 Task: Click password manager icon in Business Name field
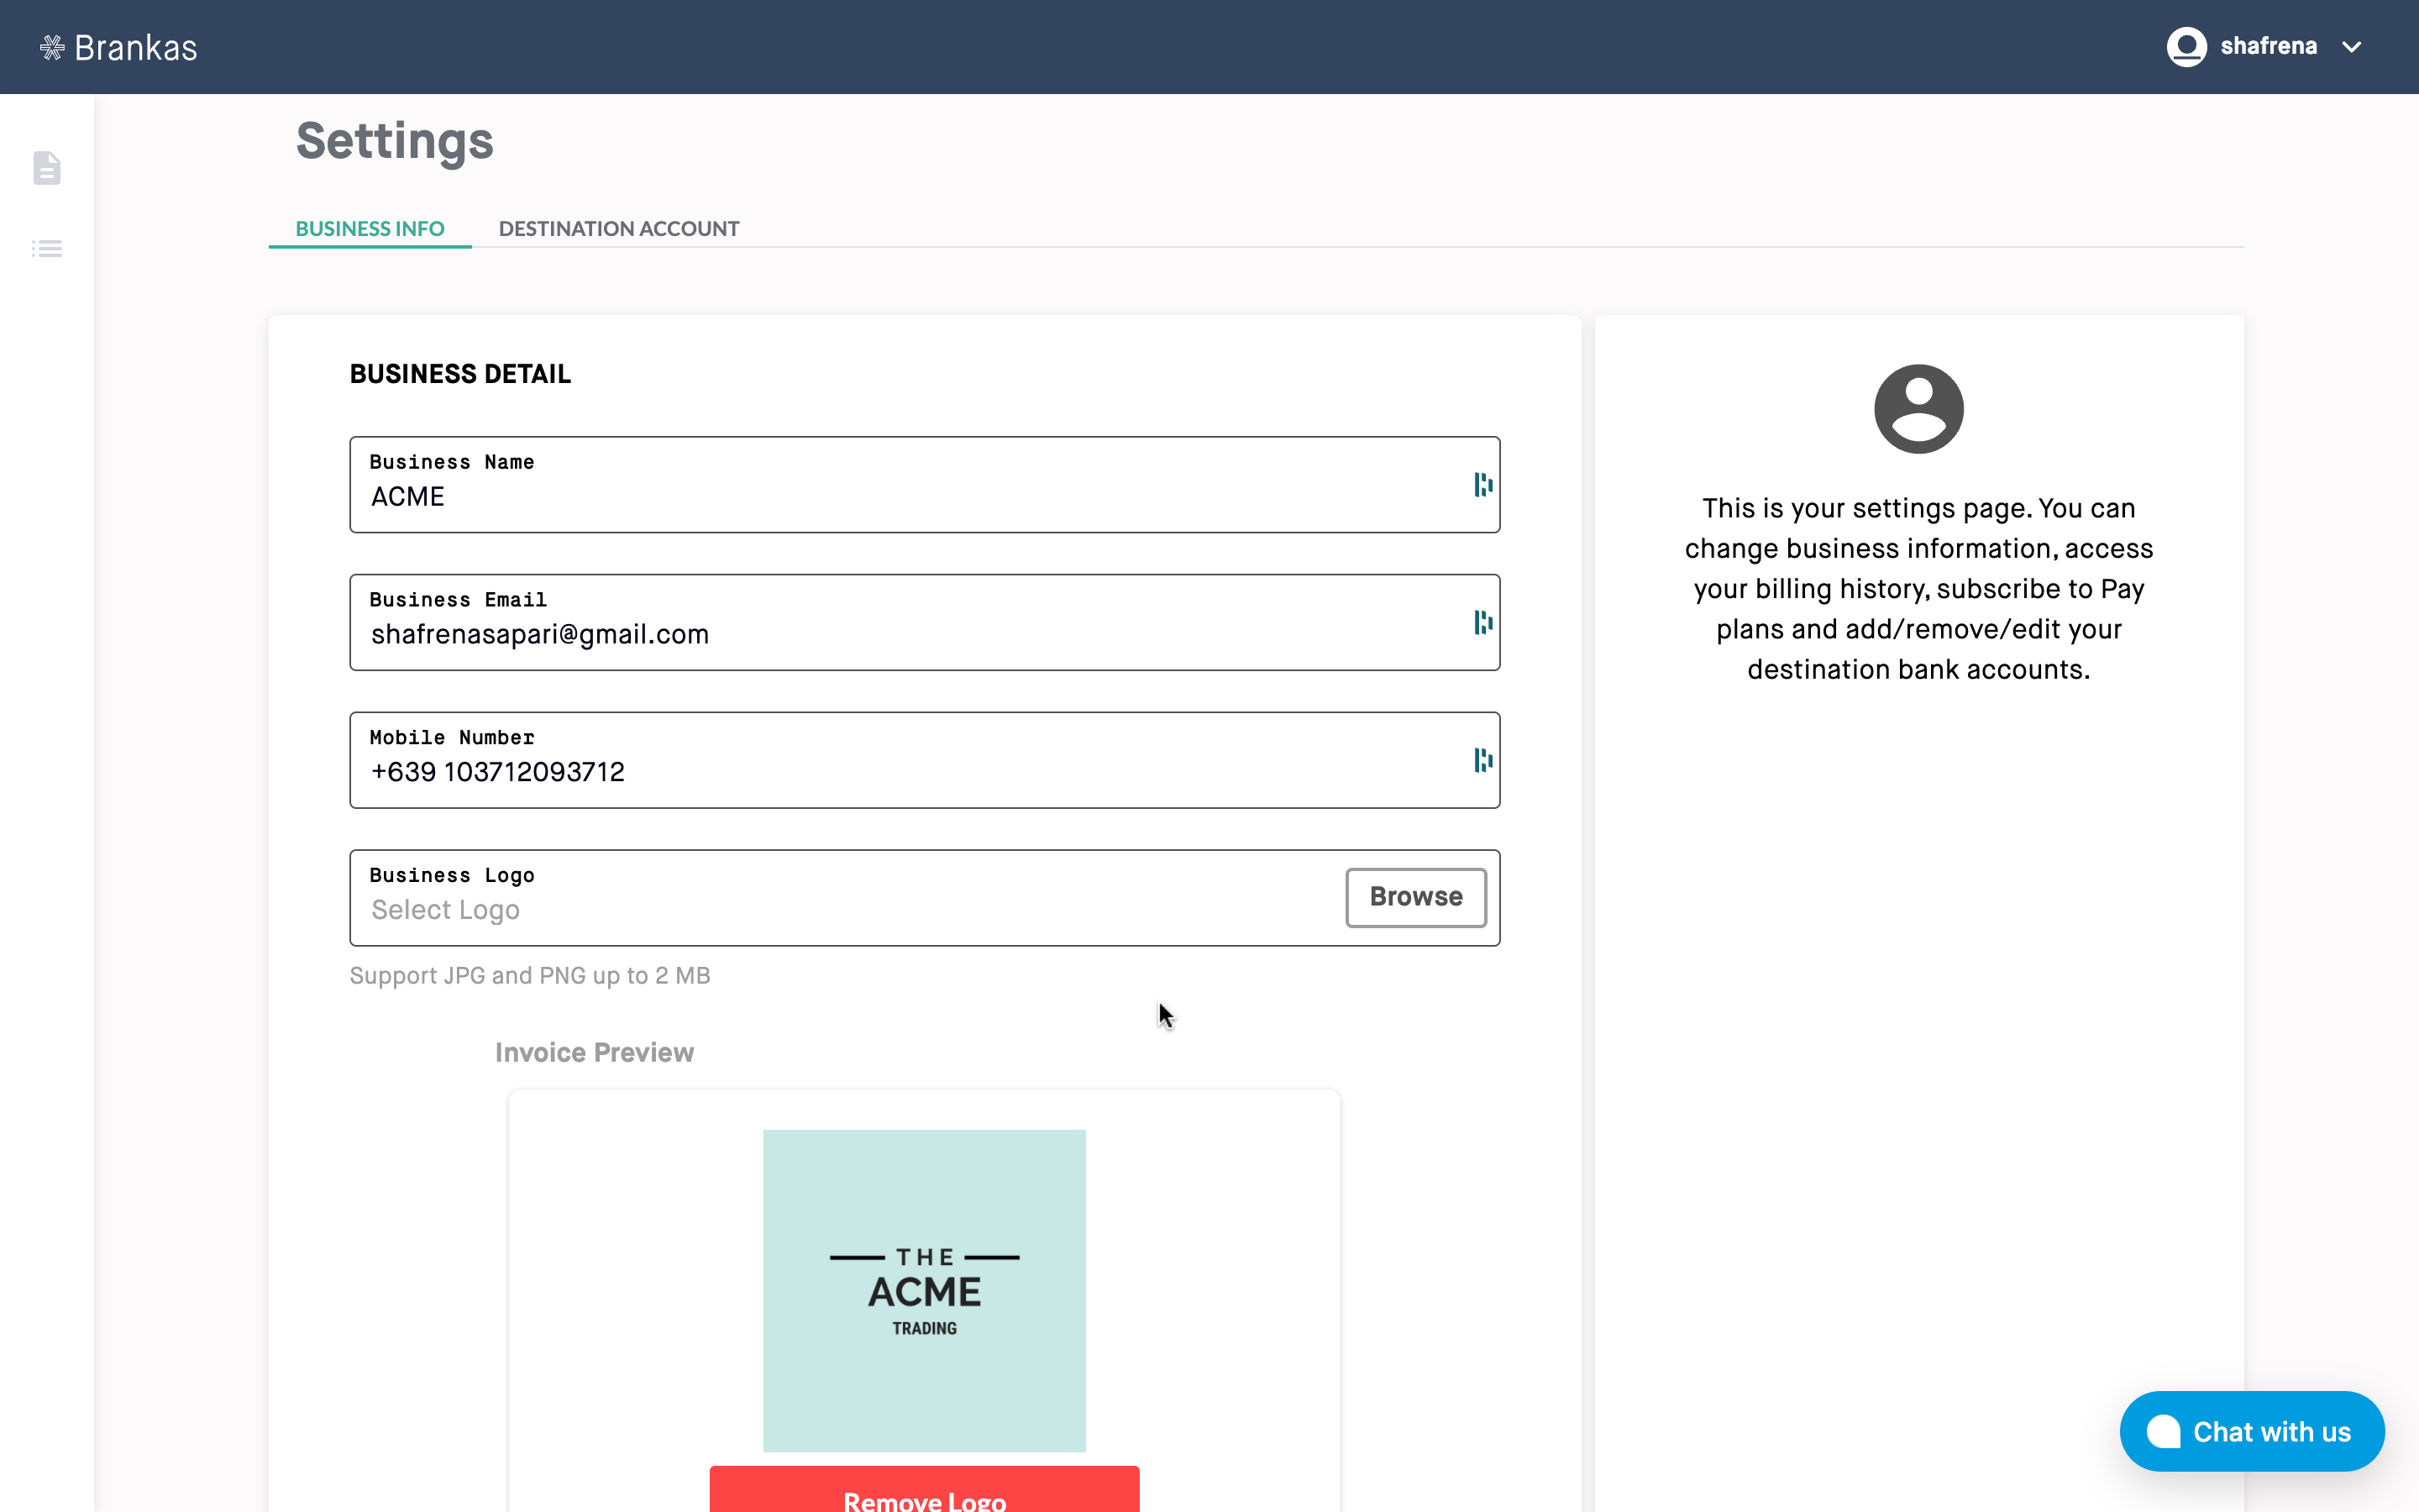point(1482,485)
